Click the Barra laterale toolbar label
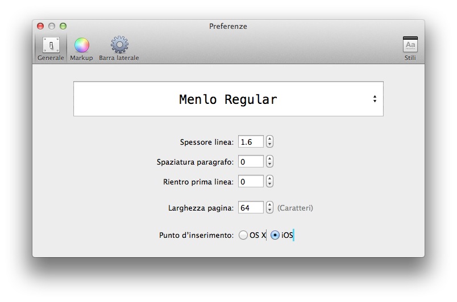 click(x=119, y=58)
